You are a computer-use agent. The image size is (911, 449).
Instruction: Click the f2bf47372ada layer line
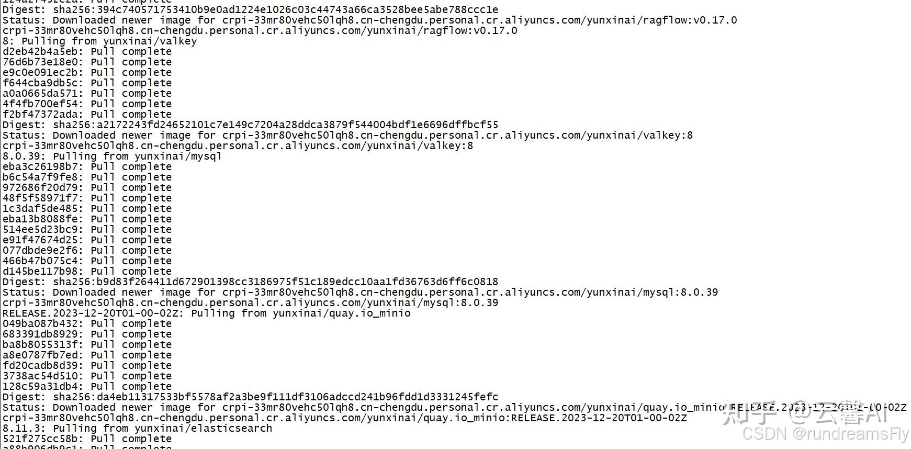click(x=87, y=115)
